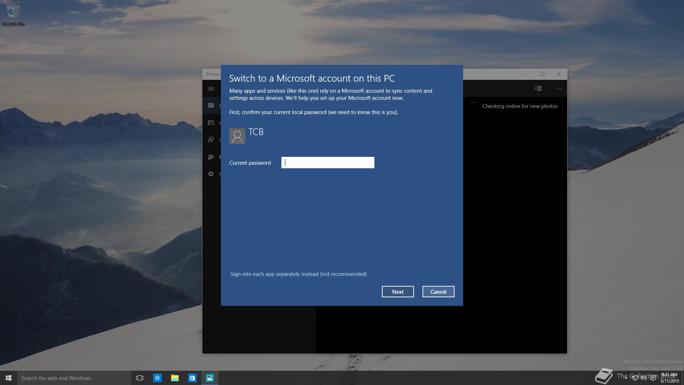This screenshot has width=684, height=385.
Task: Focus the Current password field
Action: (328, 163)
